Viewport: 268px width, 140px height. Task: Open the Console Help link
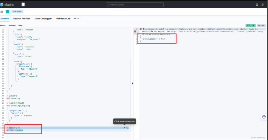point(20,25)
